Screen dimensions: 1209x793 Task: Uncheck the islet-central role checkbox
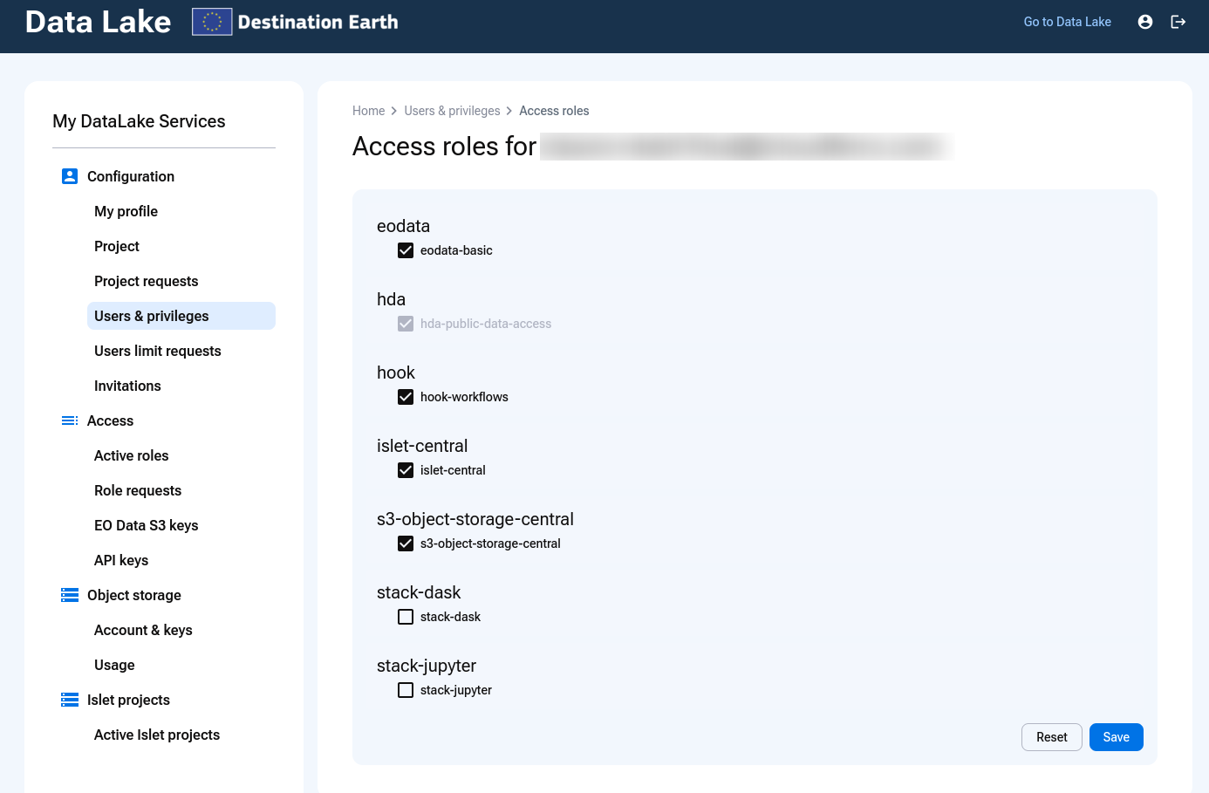click(x=406, y=470)
